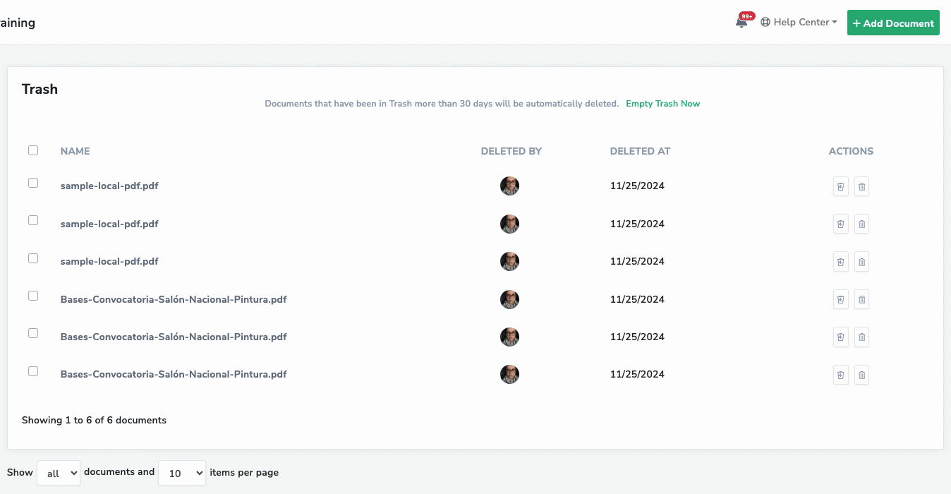Permanently delete the first sample-local-pdf.pdf
Screen dimensions: 951x494
[x=861, y=186]
